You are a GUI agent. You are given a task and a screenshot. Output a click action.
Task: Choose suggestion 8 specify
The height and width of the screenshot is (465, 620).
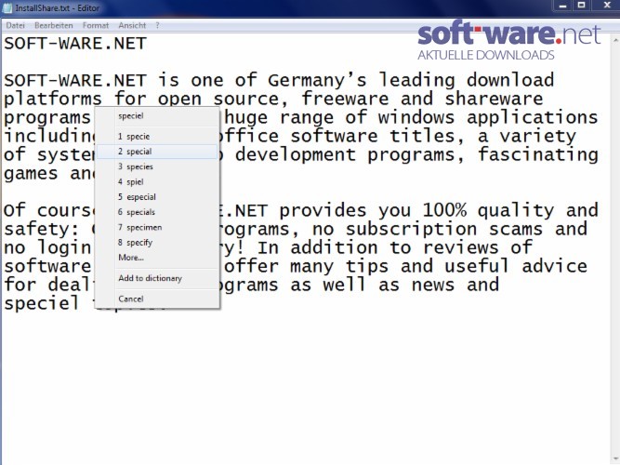[157, 242]
